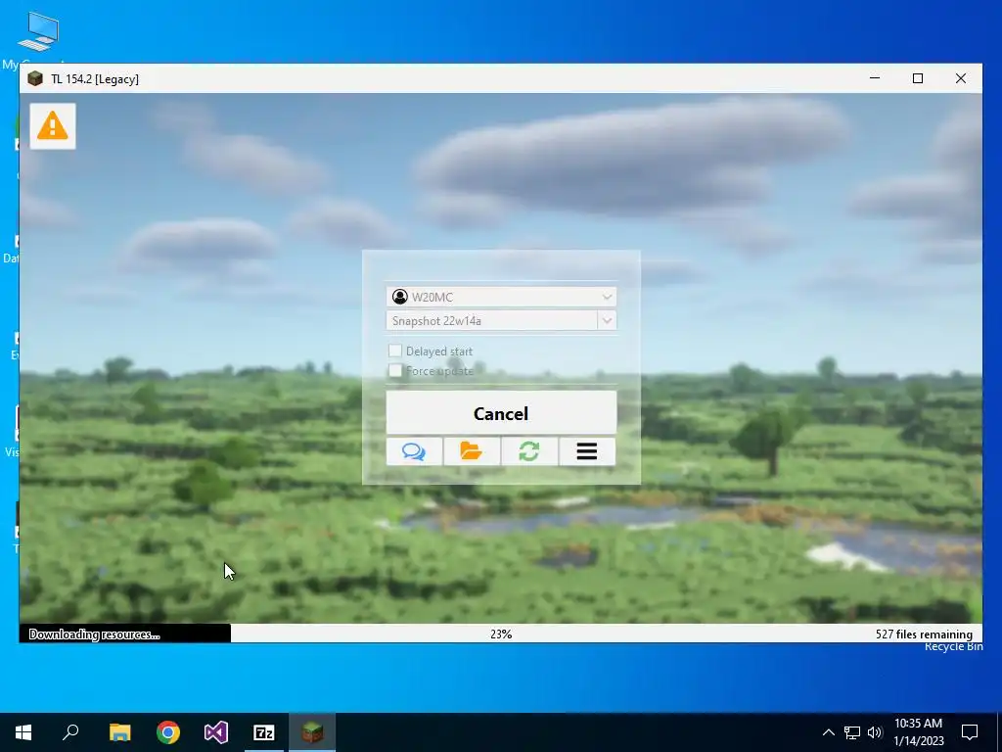Switch to the Minecraft launcher taskbar icon
Image resolution: width=1002 pixels, height=752 pixels.
click(x=312, y=732)
